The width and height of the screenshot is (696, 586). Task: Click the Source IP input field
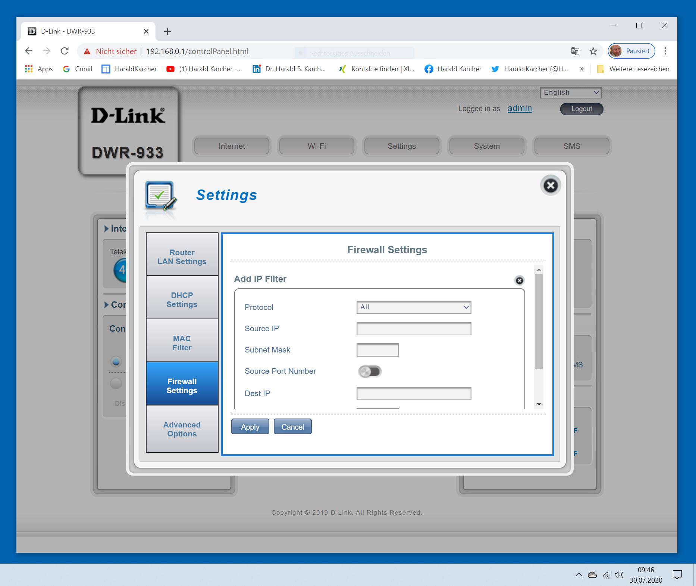pos(414,329)
